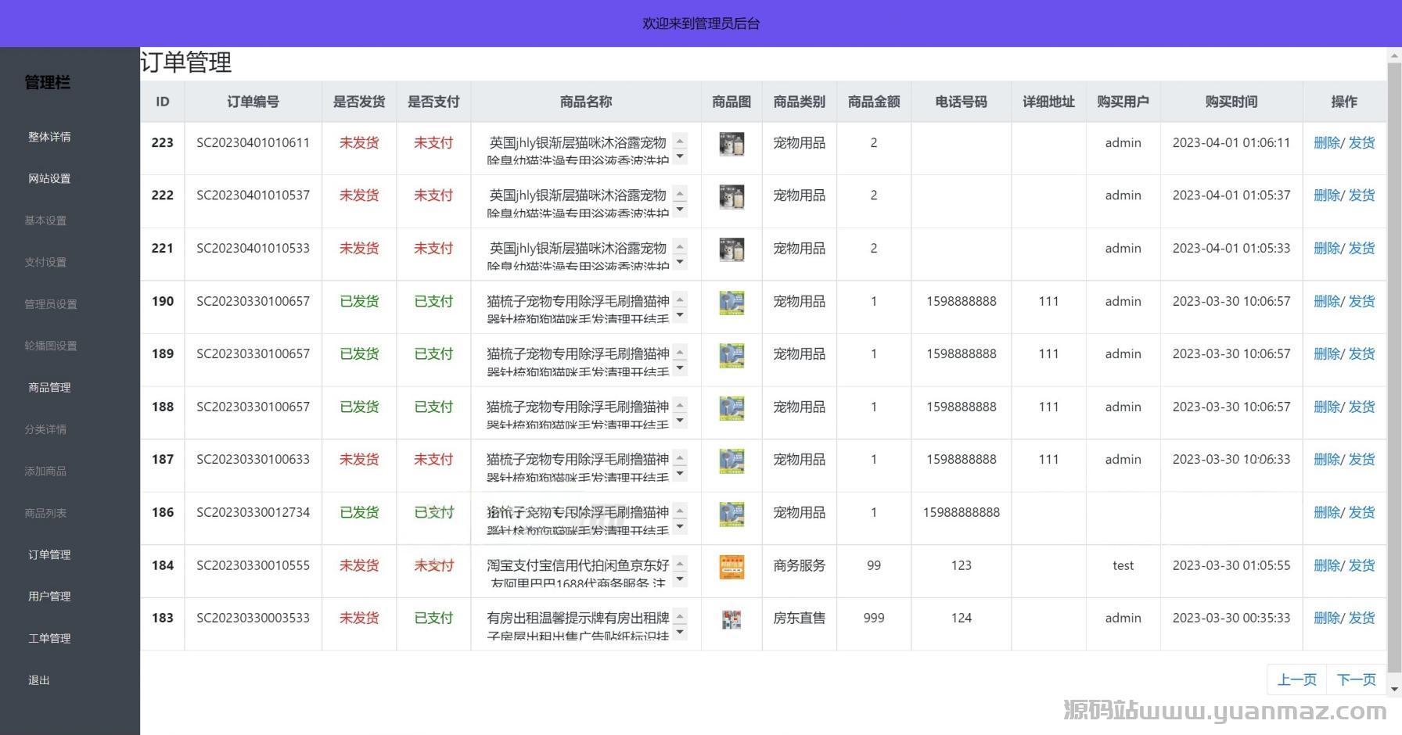Screen dimensions: 1402x735
Task: Click product image in order 190 row
Action: click(x=732, y=303)
